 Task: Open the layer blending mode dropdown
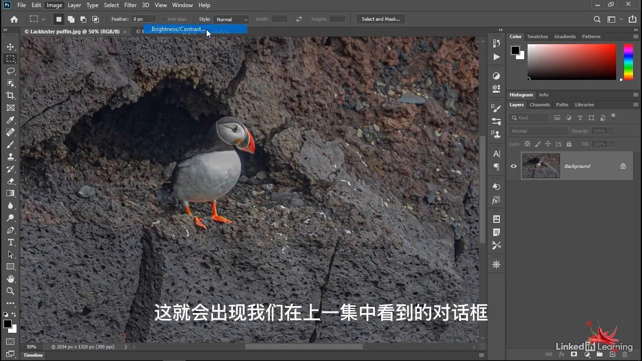pyautogui.click(x=537, y=131)
